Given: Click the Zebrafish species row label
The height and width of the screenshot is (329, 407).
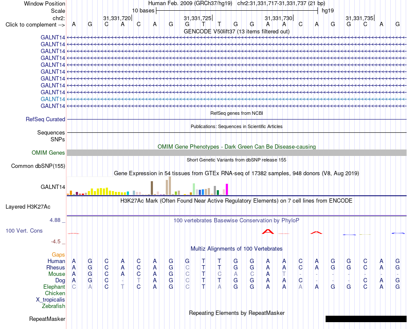Looking at the screenshot, I should click(x=54, y=306).
